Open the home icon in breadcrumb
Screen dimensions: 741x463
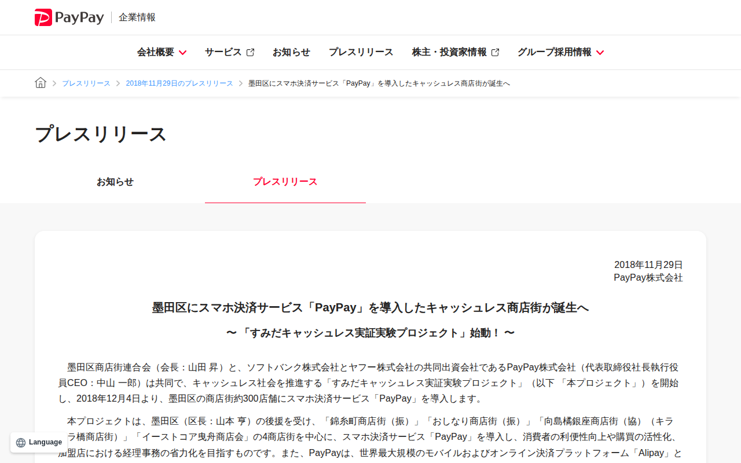click(41, 83)
